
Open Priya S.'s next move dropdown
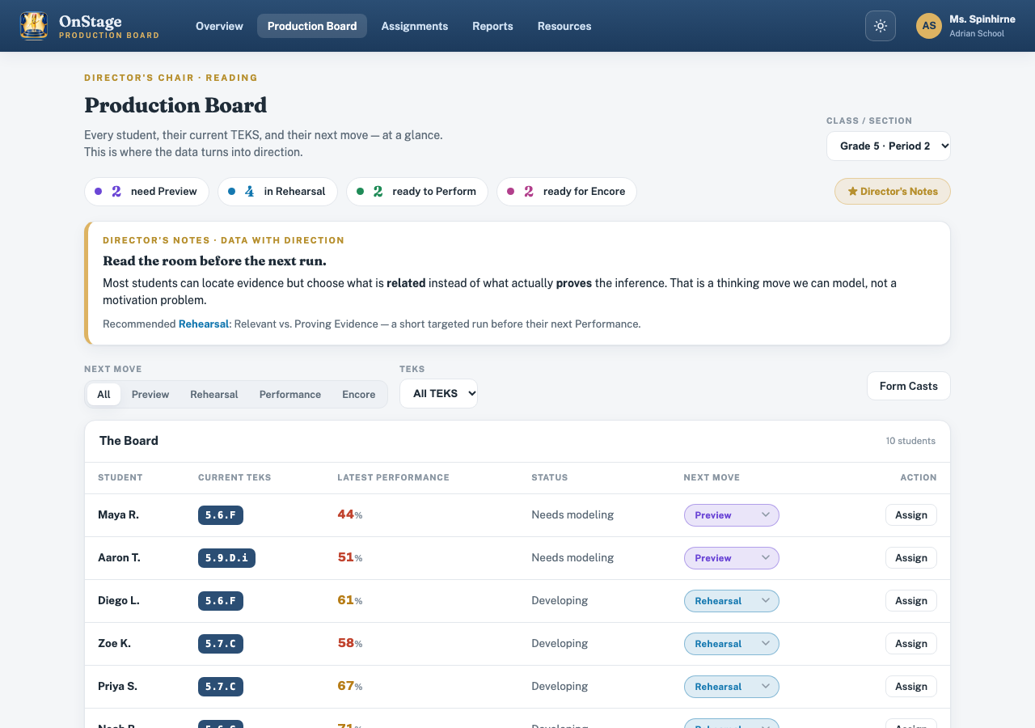pos(732,687)
